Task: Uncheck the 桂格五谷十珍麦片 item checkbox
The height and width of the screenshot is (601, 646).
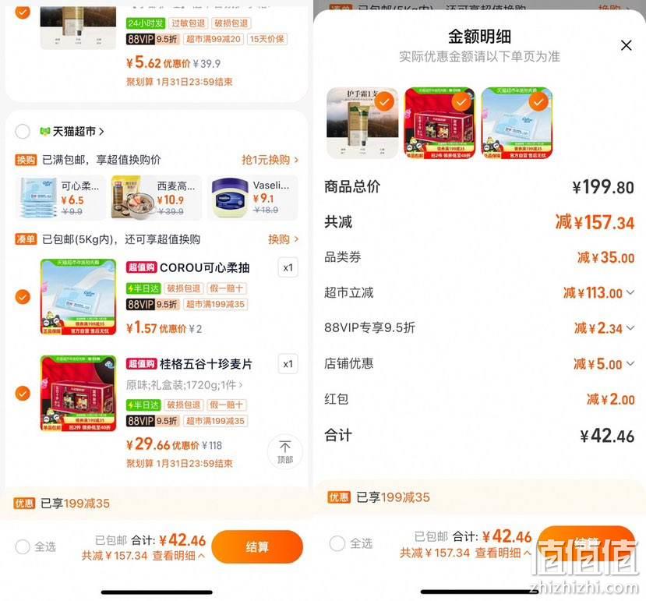Action: [23, 393]
